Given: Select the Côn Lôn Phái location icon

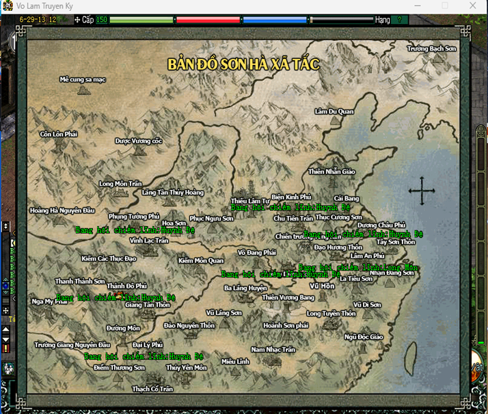Looking at the screenshot, I should (x=58, y=146).
